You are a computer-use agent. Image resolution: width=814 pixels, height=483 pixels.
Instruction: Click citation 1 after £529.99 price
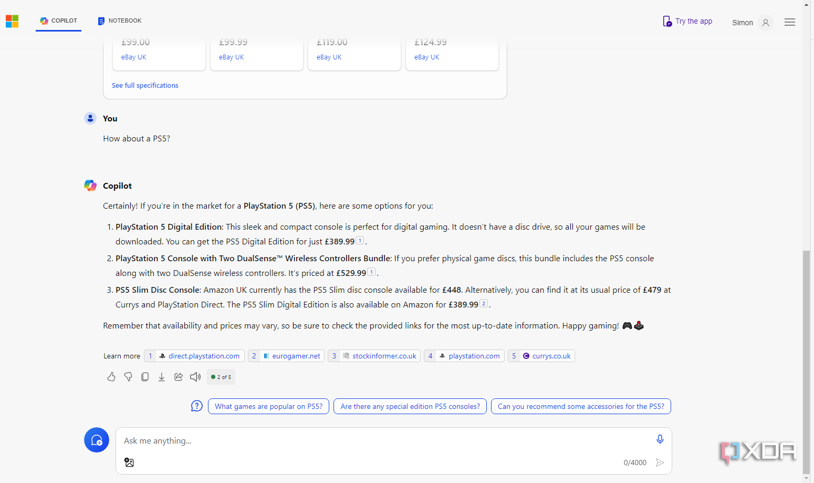371,272
